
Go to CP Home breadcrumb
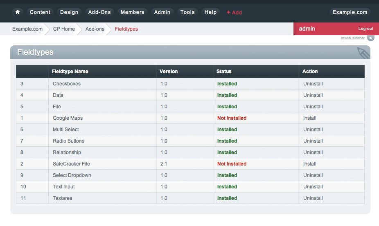64,29
